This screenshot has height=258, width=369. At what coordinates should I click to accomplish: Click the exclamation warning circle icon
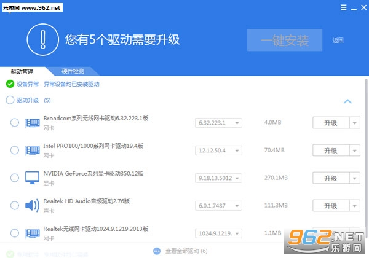click(x=42, y=39)
